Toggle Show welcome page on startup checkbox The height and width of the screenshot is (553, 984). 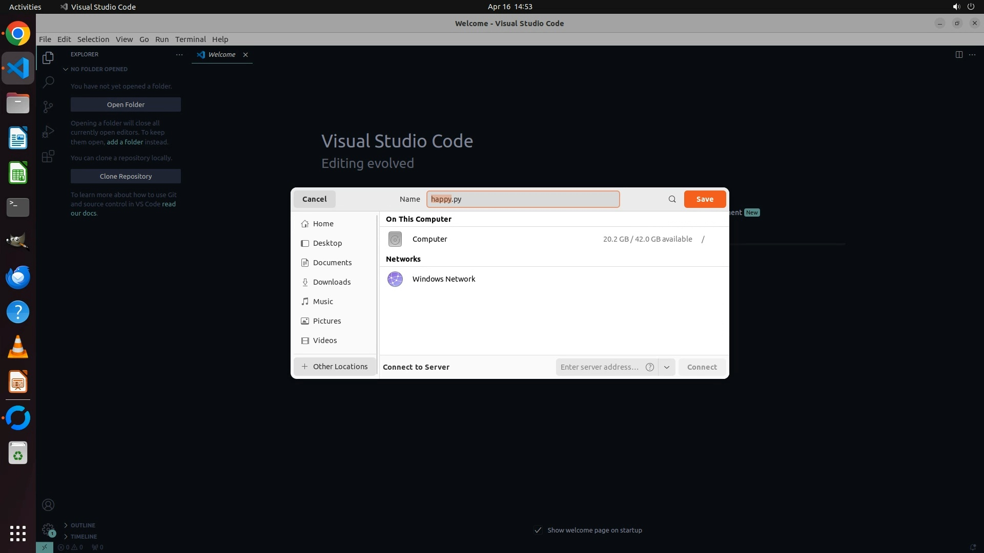pos(538,530)
